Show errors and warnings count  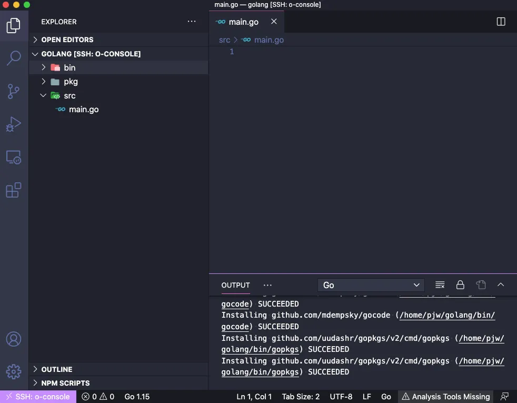[x=98, y=396]
